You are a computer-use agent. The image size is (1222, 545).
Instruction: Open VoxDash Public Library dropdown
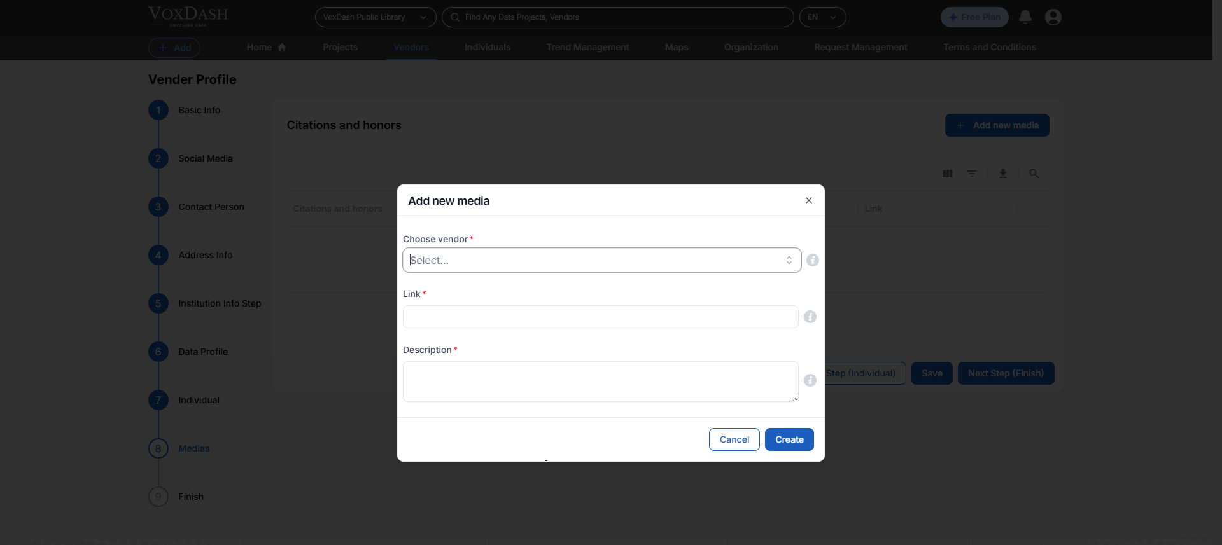[x=376, y=17]
